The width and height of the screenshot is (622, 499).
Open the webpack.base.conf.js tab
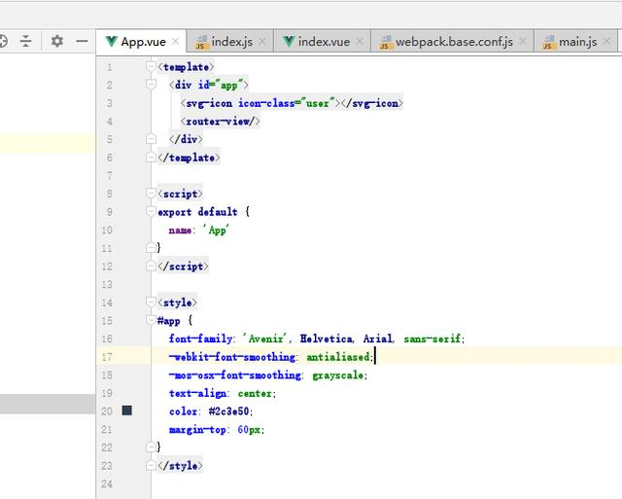tap(454, 42)
